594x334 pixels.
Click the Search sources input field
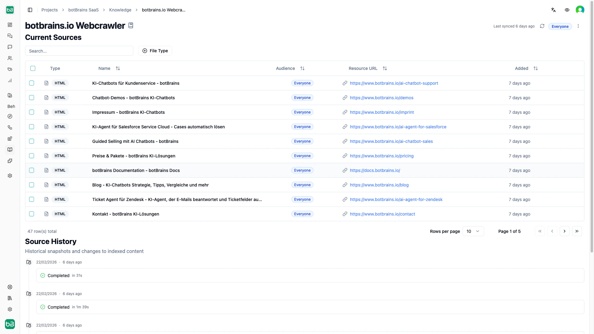[79, 51]
